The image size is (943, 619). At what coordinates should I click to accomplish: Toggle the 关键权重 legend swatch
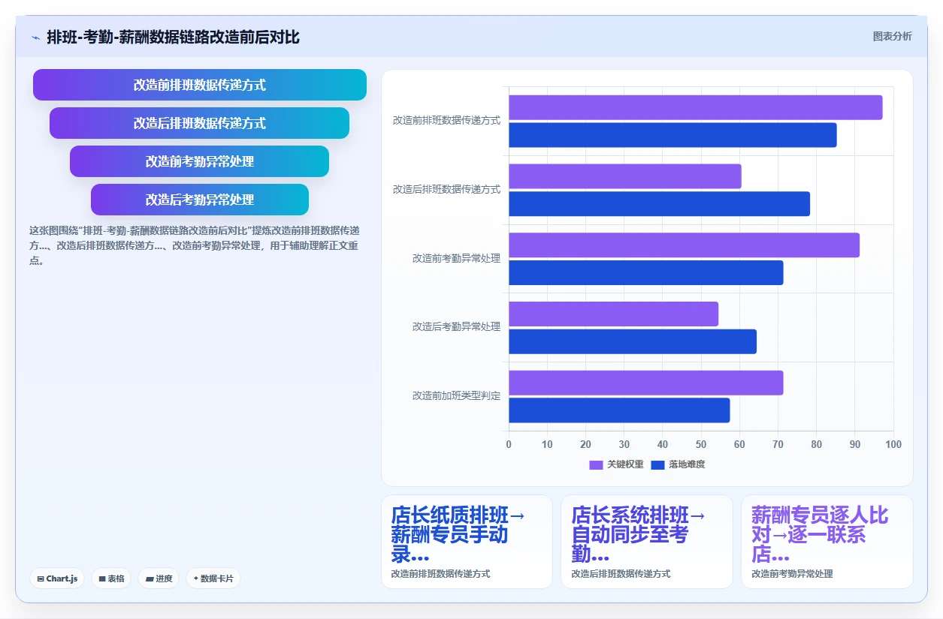pos(596,465)
